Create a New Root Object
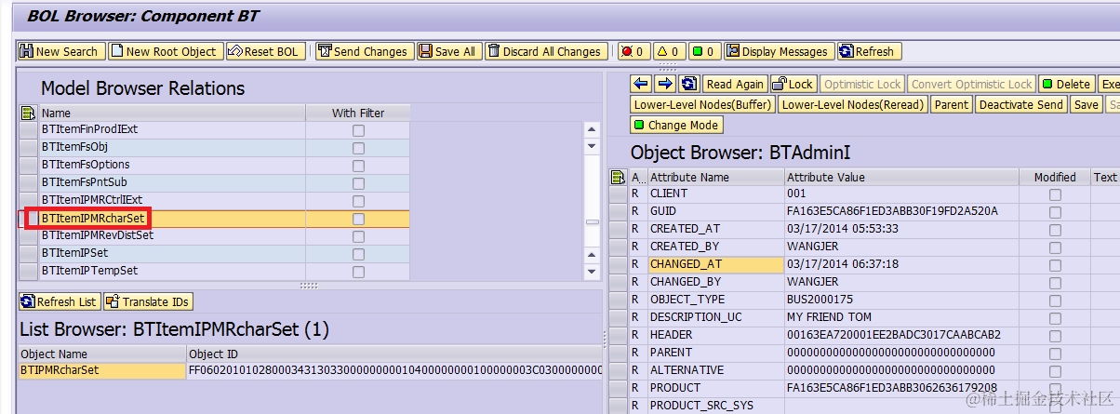The width and height of the screenshot is (1120, 414). click(x=166, y=51)
